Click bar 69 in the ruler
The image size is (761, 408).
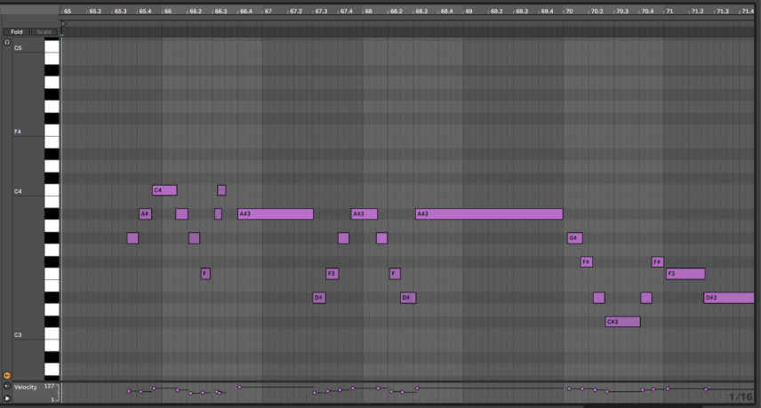pos(469,12)
